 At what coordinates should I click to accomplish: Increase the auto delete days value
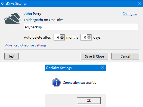pyautogui.click(x=89, y=36)
